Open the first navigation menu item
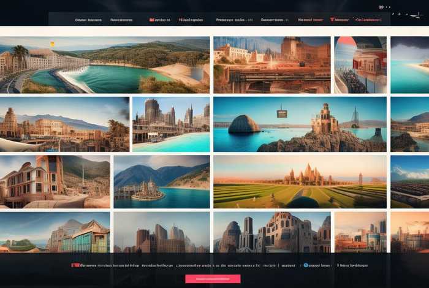Viewport: 429px width, 288px height. click(x=88, y=20)
